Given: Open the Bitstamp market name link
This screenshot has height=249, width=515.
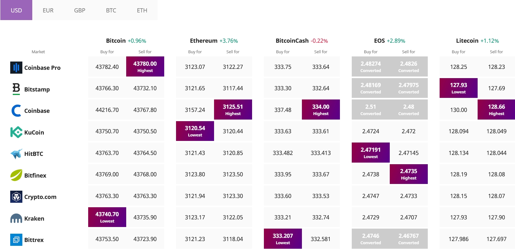Looking at the screenshot, I should point(37,89).
